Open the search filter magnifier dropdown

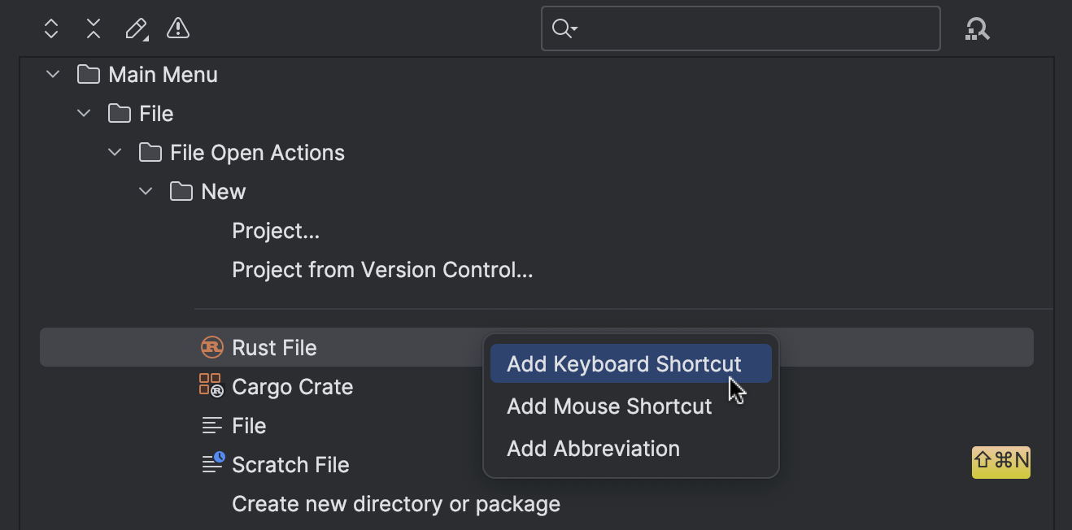tap(564, 28)
